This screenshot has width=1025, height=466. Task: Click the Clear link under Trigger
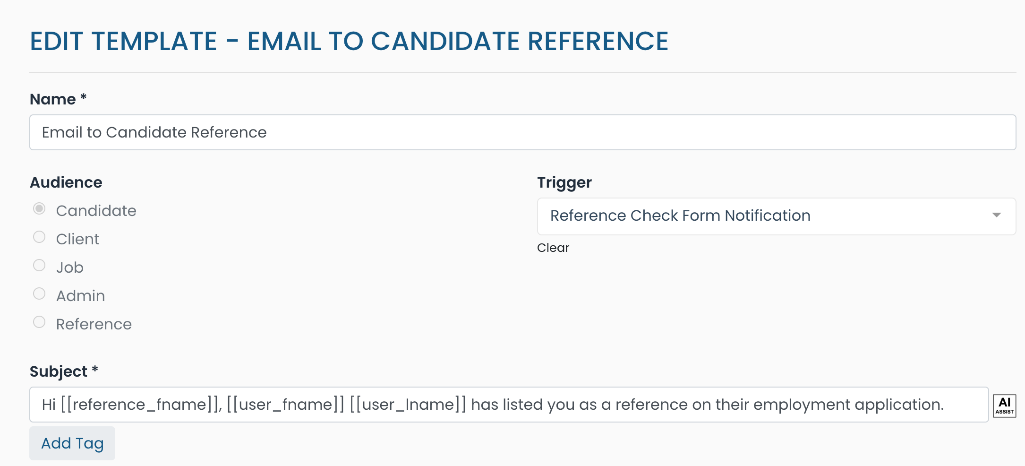coord(553,247)
